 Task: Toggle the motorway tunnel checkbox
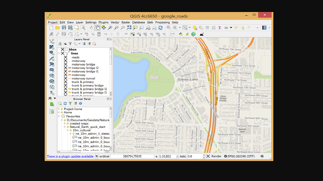(x=65, y=78)
